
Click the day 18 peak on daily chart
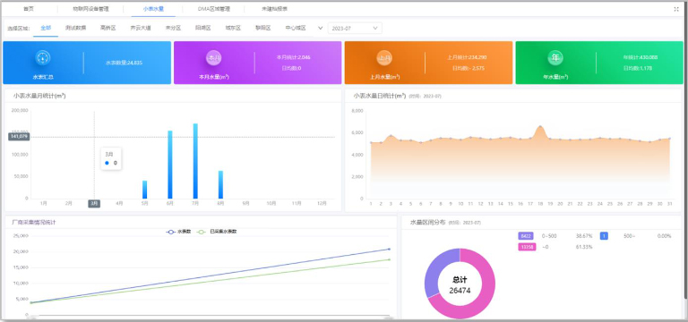coord(540,127)
